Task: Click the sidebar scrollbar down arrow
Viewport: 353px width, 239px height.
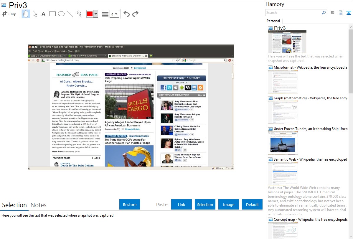Action: (x=351, y=237)
